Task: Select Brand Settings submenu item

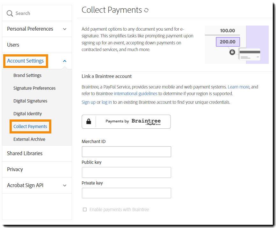Action: coord(27,76)
